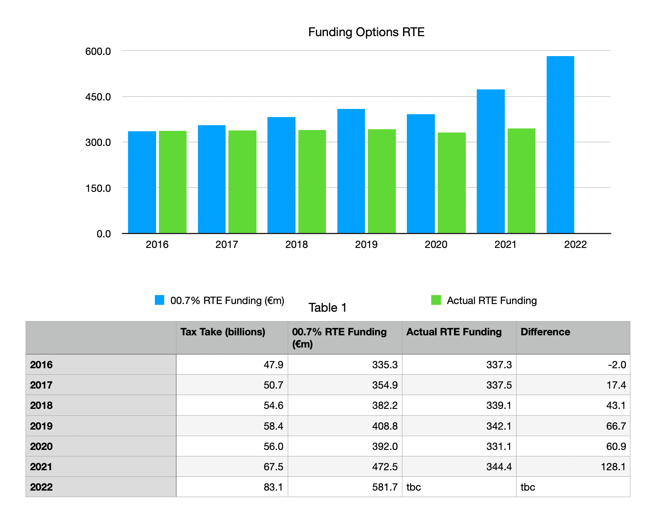This screenshot has width=669, height=530.
Task: Click the Difference cell showing -2.0
Action: [573, 365]
